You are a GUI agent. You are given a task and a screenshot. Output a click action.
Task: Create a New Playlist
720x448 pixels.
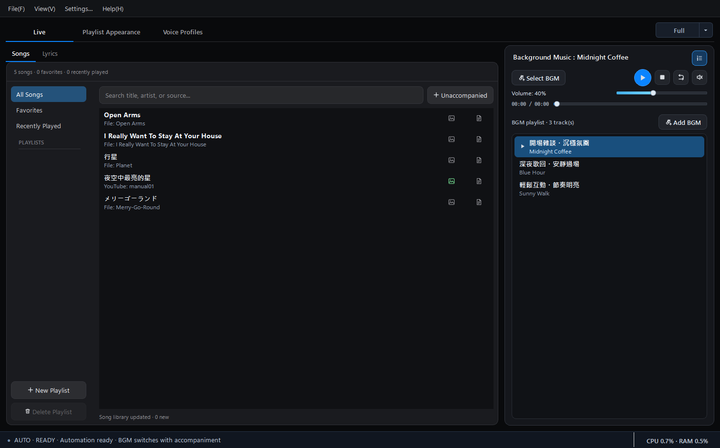49,390
